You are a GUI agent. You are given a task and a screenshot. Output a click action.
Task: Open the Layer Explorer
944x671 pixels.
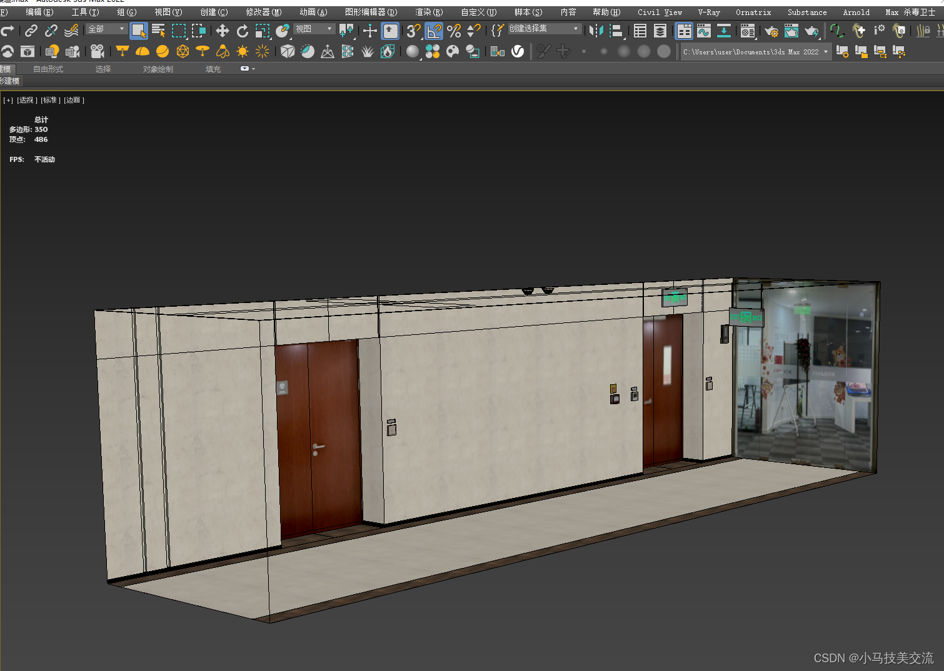tap(660, 30)
